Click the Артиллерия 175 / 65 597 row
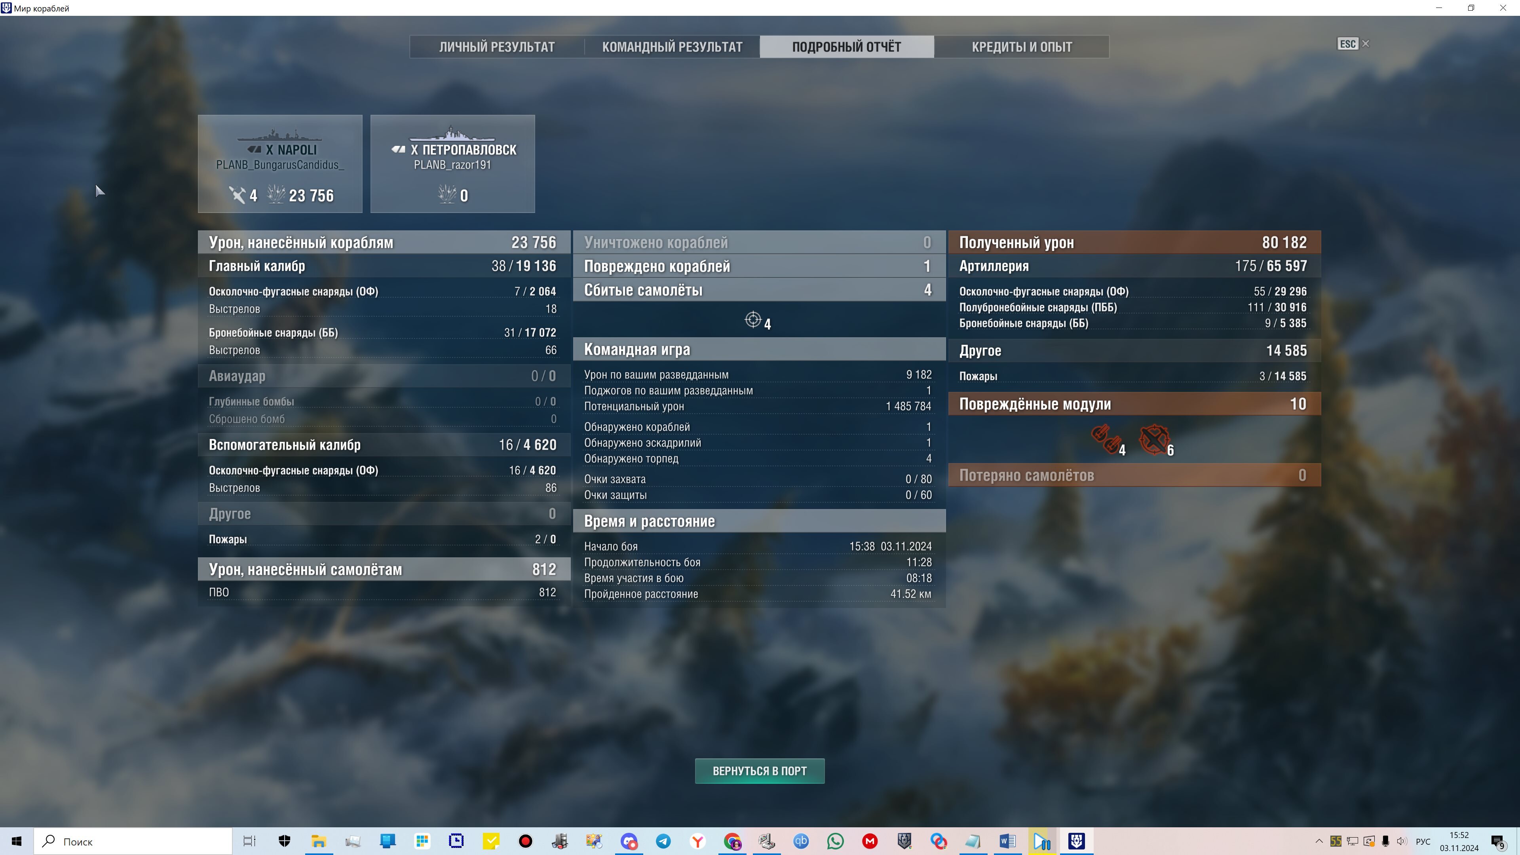This screenshot has height=855, width=1520. coord(1134,266)
